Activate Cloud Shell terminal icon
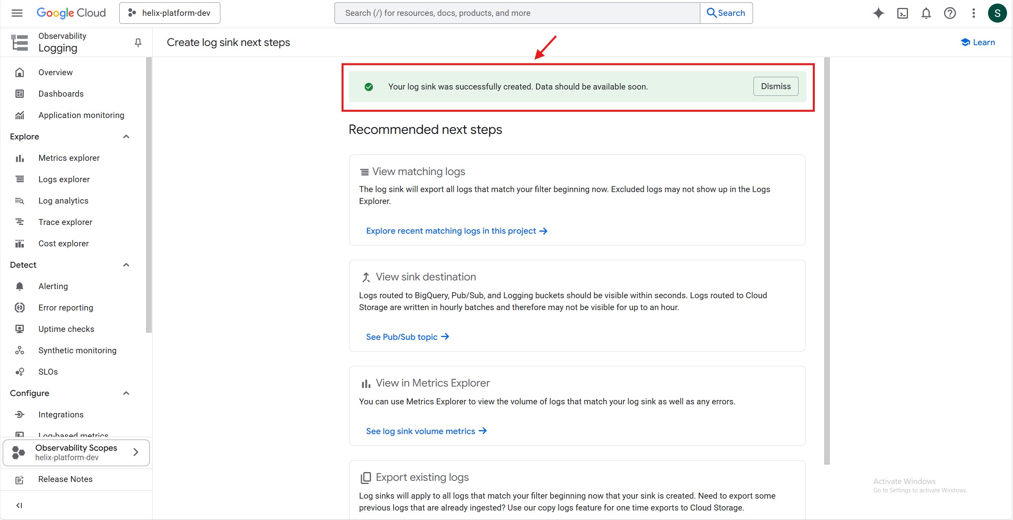1013x520 pixels. pyautogui.click(x=902, y=13)
